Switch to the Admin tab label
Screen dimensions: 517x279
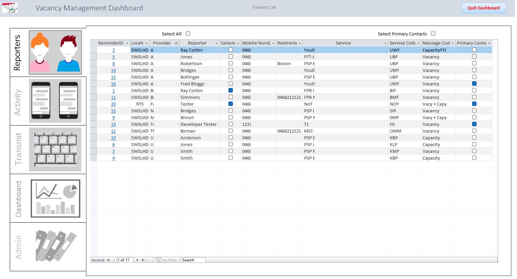pos(18,247)
